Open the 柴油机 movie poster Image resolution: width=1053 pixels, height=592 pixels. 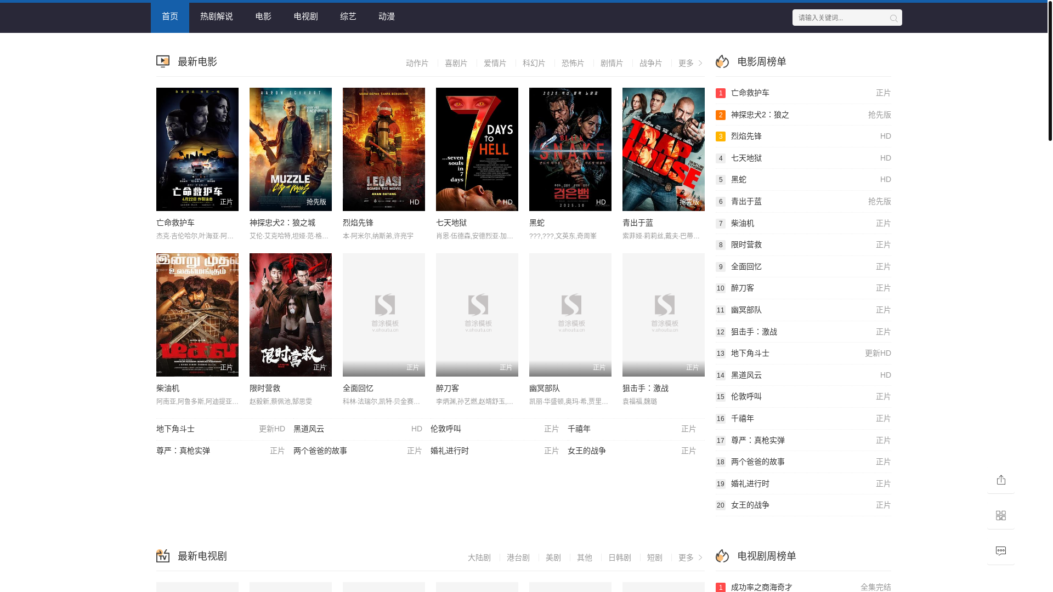point(197,315)
